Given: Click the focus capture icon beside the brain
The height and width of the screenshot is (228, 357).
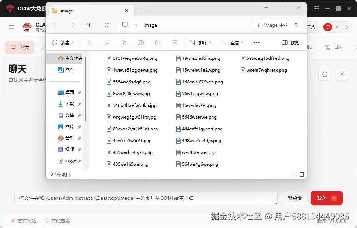Looking at the screenshot, I should tap(342, 74).
